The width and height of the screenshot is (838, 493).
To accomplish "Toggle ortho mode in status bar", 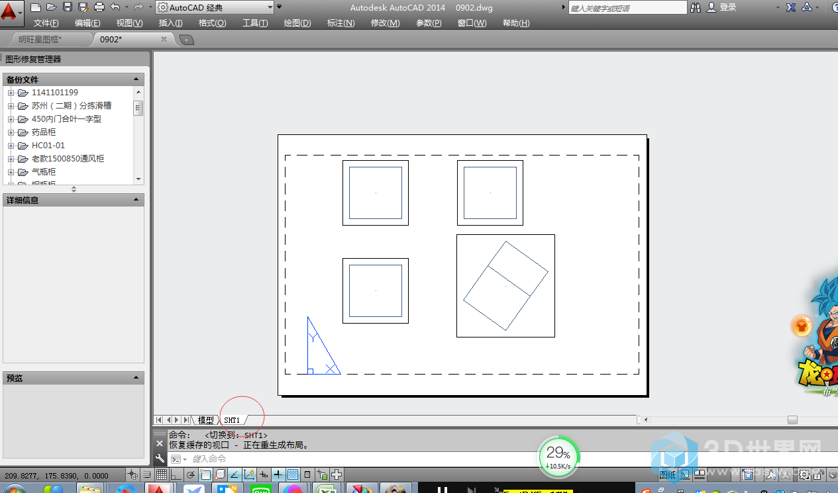I will click(x=176, y=474).
